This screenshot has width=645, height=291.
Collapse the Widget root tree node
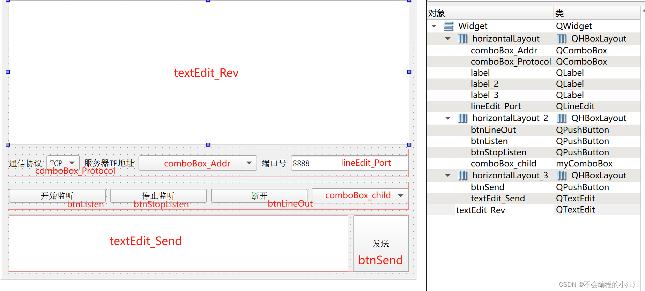click(x=434, y=26)
